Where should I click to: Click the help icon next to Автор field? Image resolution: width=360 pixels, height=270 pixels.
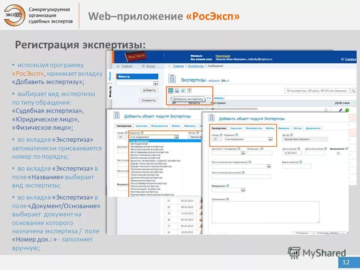(291, 135)
